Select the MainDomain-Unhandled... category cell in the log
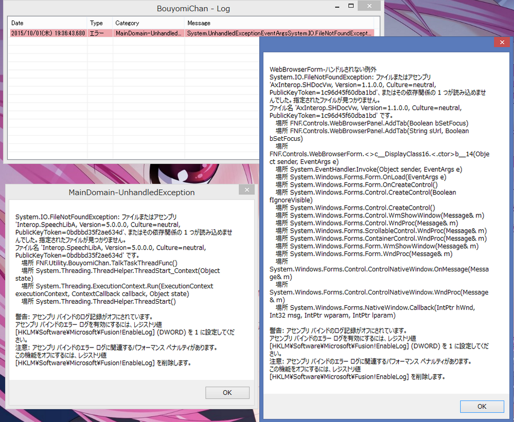 click(x=149, y=33)
